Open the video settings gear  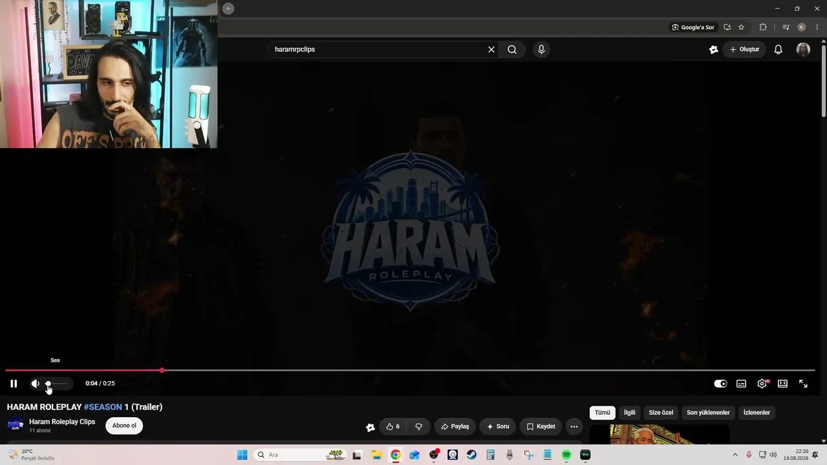762,384
